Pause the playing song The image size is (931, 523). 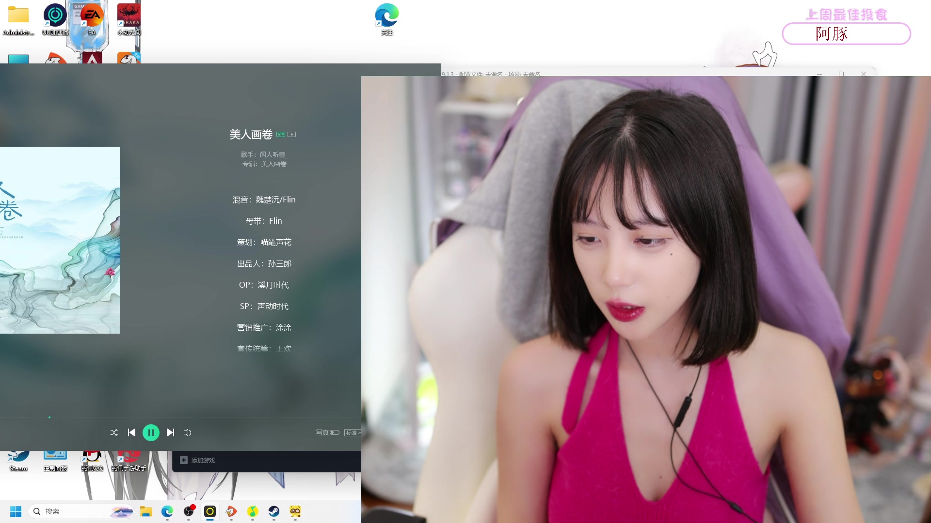151,432
